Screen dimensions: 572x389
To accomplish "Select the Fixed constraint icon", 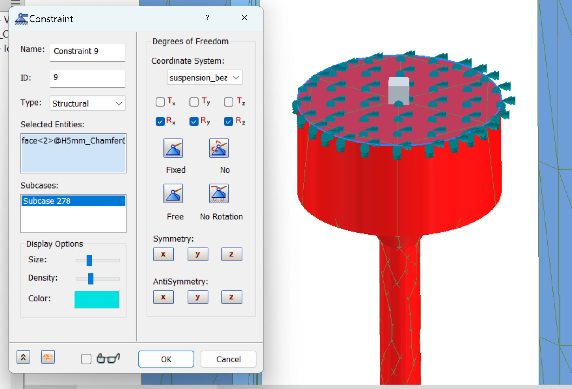I will (173, 148).
